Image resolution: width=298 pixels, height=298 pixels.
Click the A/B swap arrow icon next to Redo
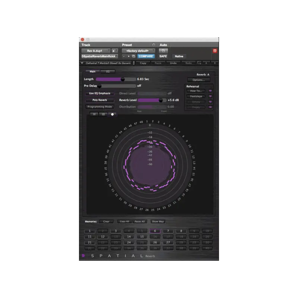point(199,63)
